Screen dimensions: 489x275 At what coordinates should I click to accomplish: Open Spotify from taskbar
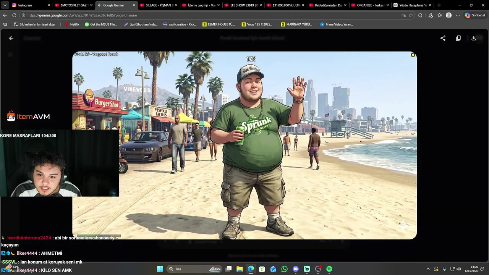(329, 269)
